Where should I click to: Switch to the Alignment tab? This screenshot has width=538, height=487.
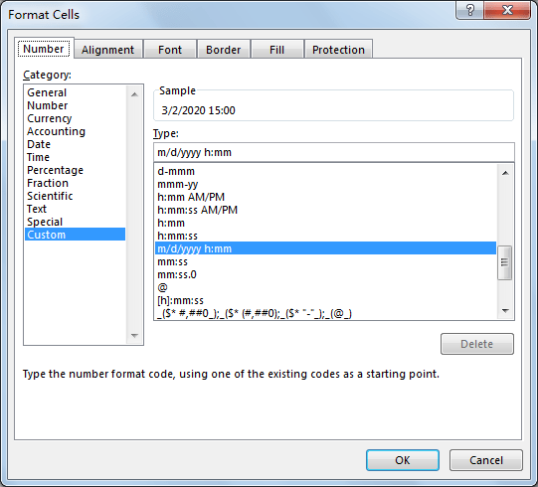[x=108, y=50]
